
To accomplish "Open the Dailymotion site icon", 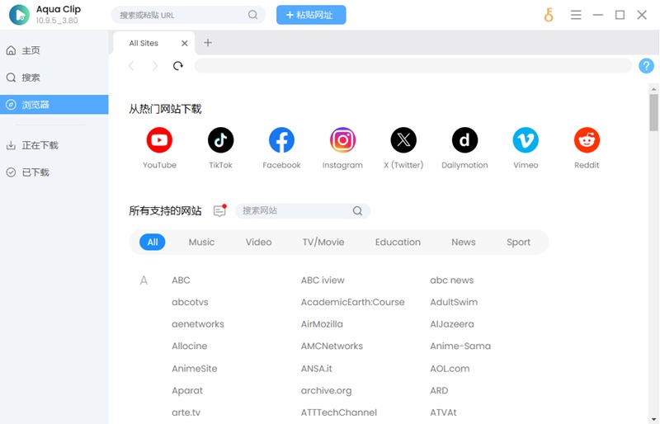I will tap(464, 140).
